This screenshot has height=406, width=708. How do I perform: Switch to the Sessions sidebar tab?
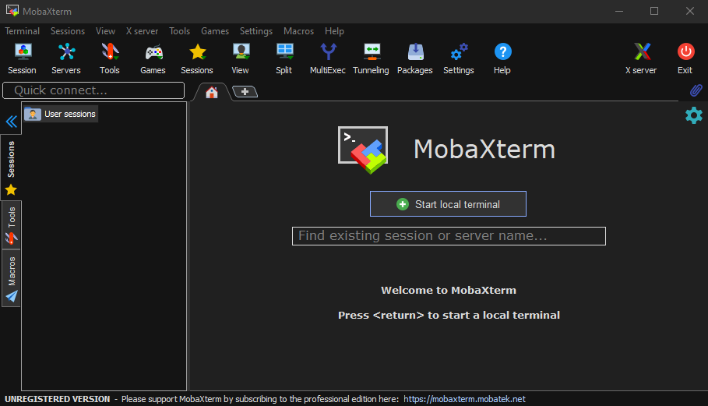coord(11,167)
